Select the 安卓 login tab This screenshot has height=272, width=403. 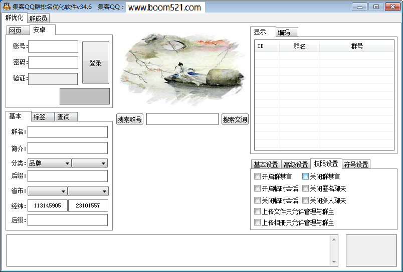click(x=42, y=29)
